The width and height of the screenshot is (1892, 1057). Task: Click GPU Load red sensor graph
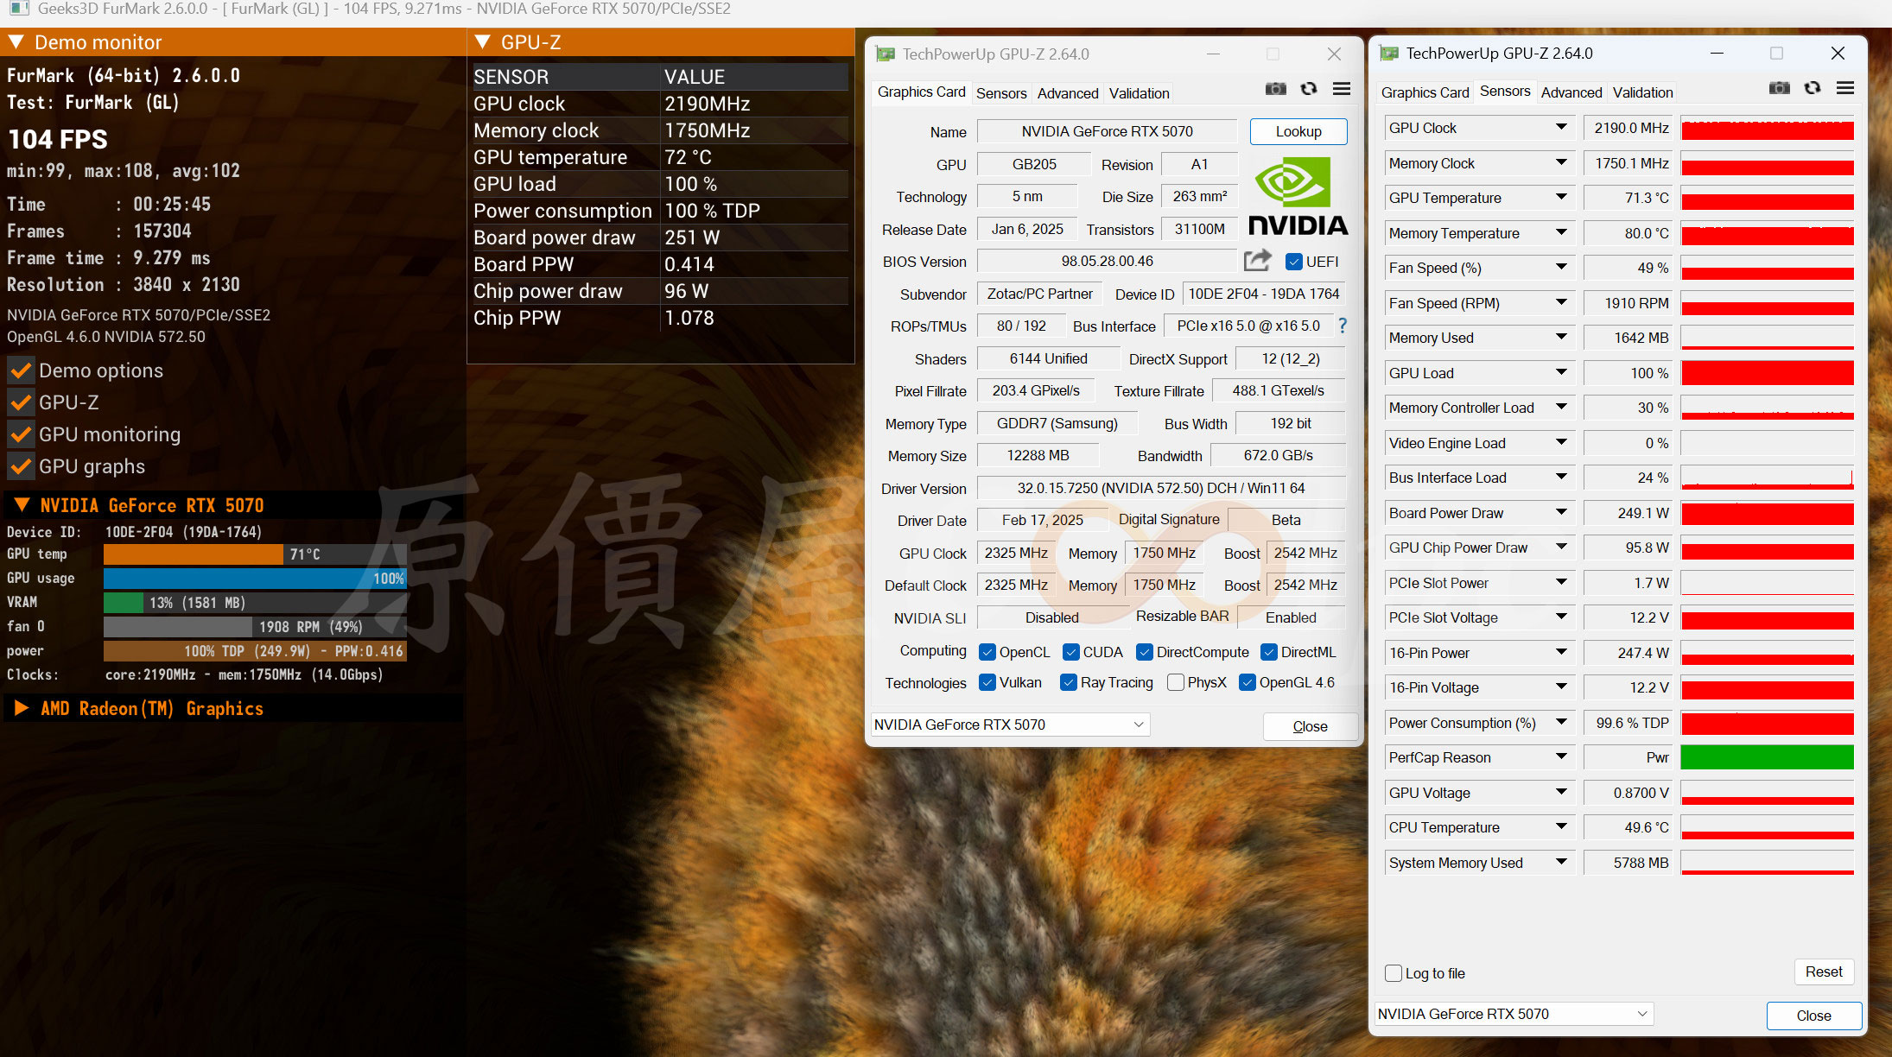[x=1767, y=372]
